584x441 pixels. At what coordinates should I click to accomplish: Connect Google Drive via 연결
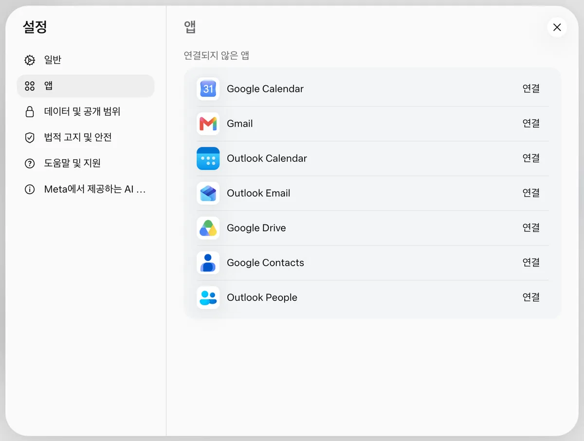(x=531, y=227)
